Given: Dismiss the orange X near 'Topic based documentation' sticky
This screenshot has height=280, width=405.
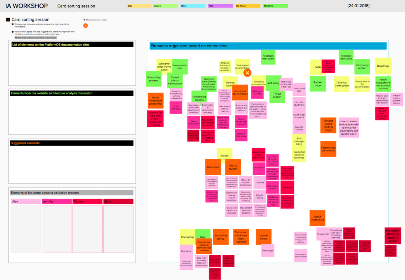Looking at the screenshot, I should (x=247, y=72).
